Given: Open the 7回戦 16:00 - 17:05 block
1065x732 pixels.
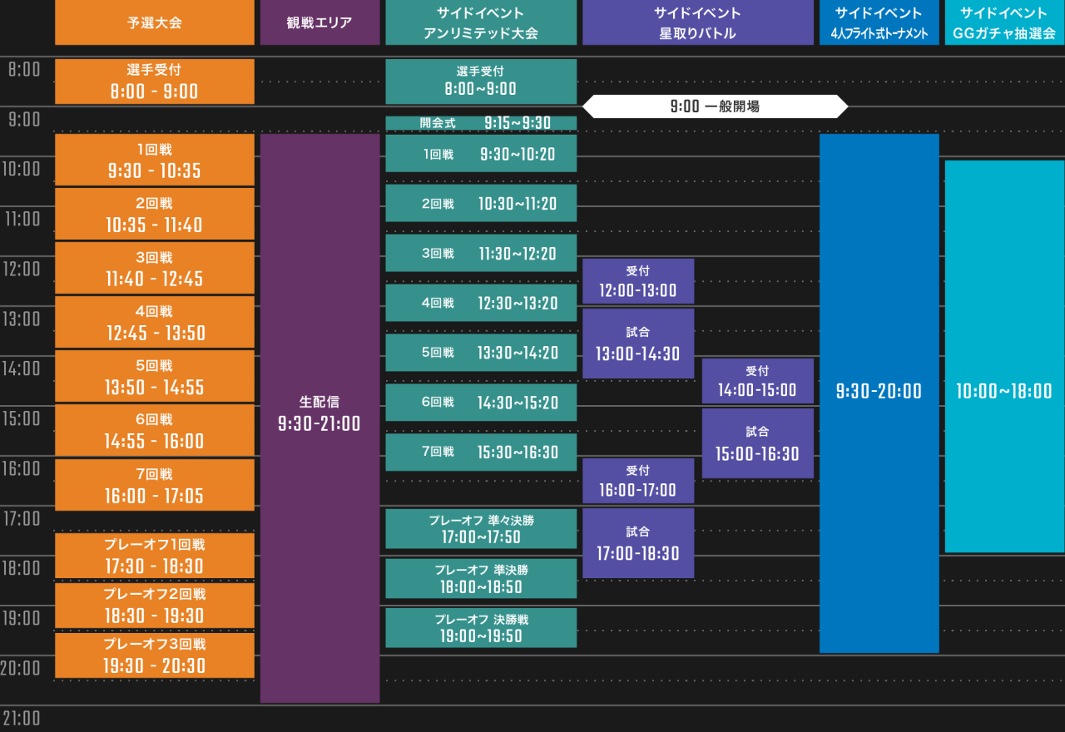Looking at the screenshot, I should click(154, 484).
